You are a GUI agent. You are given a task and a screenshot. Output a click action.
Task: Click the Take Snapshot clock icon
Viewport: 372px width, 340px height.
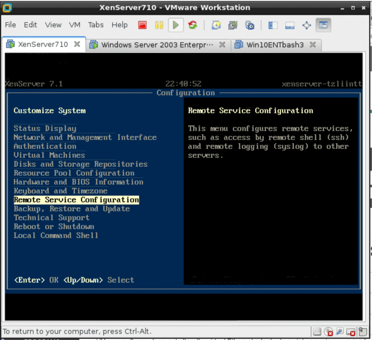[216, 25]
